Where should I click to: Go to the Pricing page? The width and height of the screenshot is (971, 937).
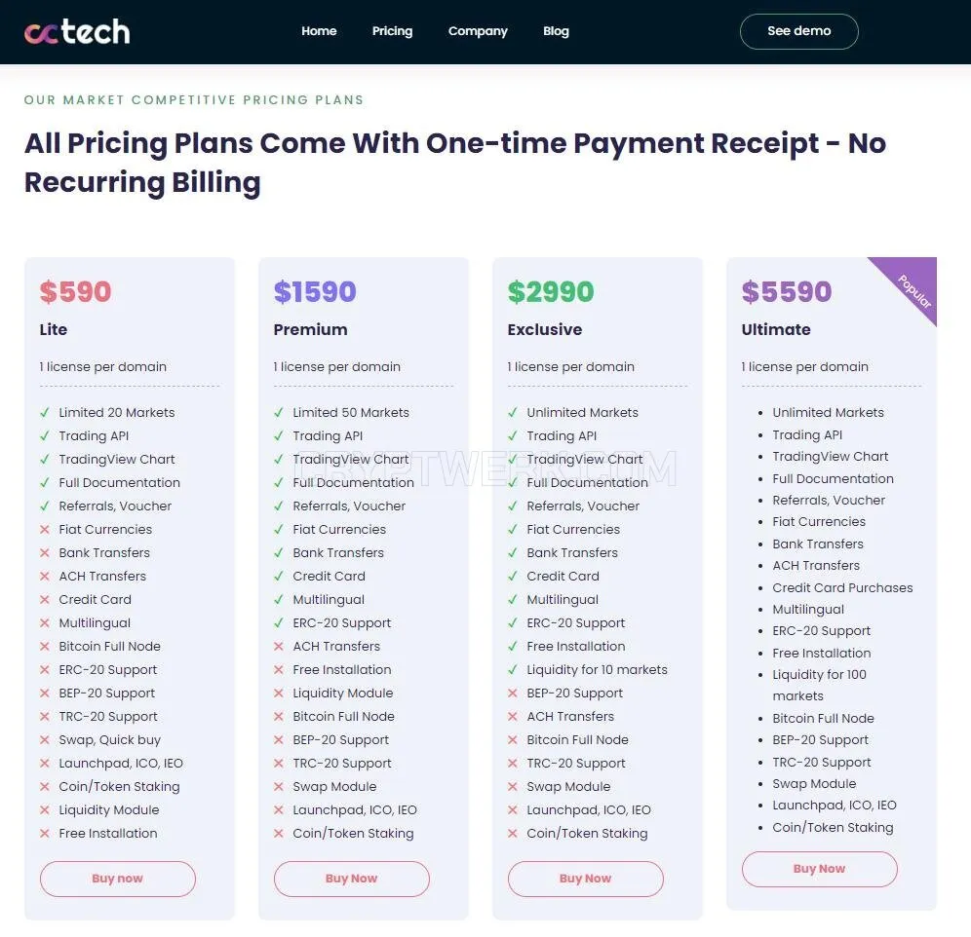[392, 31]
